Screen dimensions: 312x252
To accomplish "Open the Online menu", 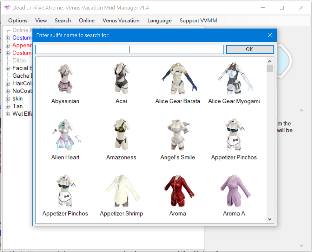I will pyautogui.click(x=87, y=21).
